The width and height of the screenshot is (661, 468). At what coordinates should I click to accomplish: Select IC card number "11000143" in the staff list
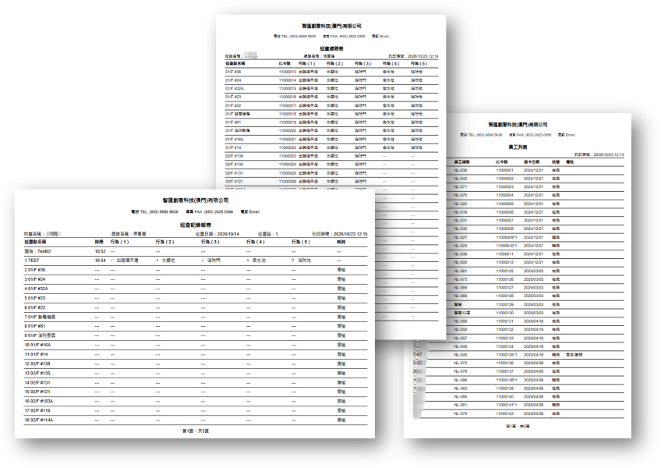click(x=504, y=413)
